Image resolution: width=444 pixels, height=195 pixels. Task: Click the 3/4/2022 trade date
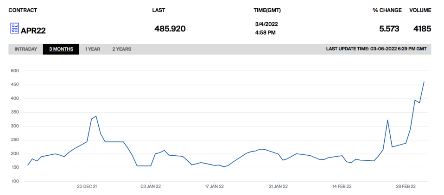(x=266, y=24)
